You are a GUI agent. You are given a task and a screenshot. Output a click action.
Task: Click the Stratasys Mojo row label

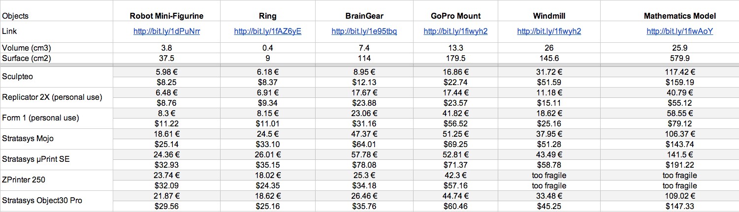pyautogui.click(x=28, y=138)
